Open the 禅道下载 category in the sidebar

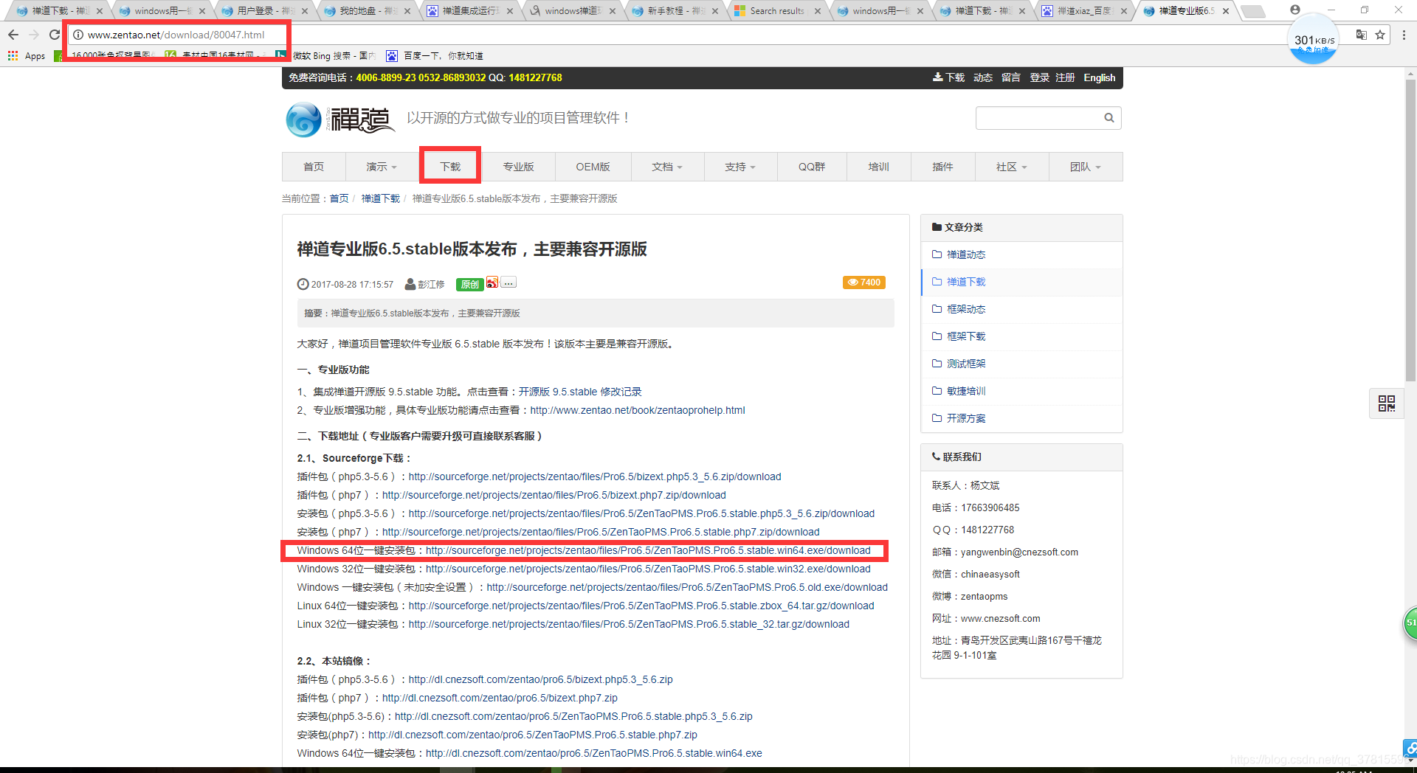pyautogui.click(x=1021, y=282)
